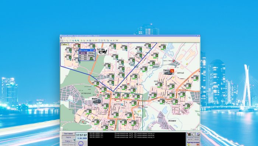Click the Карта button in bottom panel

[x=68, y=137]
